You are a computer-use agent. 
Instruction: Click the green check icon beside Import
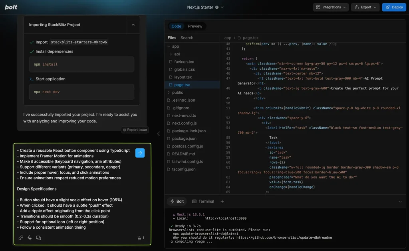pyautogui.click(x=32, y=42)
